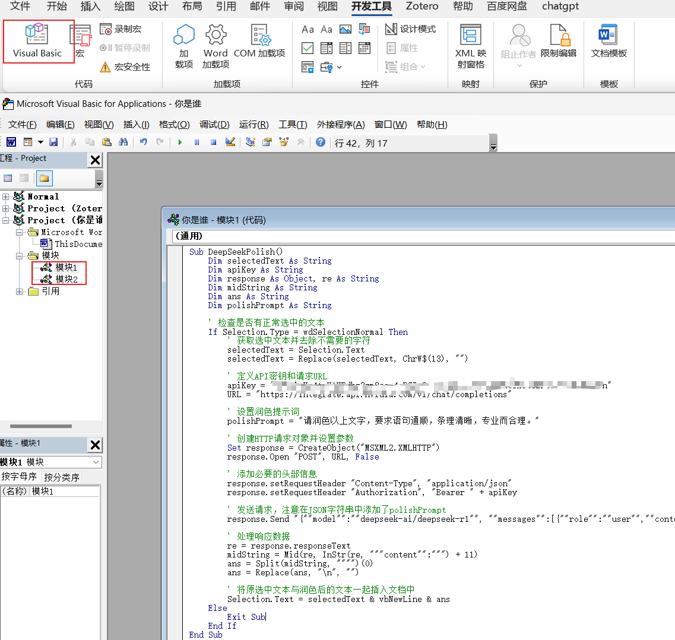675x640 pixels.
Task: Open VBA Help question mark icon
Action: (x=320, y=142)
